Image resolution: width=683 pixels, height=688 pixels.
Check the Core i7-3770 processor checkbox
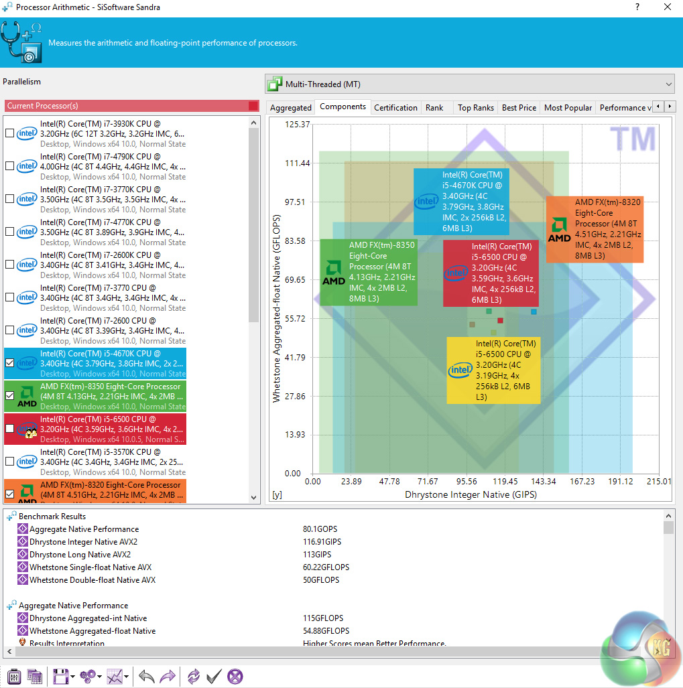pyautogui.click(x=9, y=297)
